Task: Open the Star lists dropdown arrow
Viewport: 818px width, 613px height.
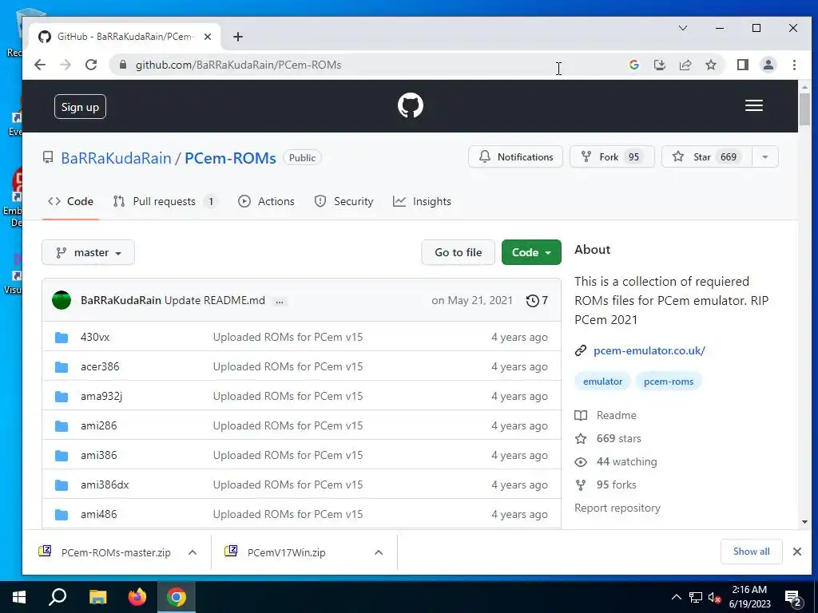Action: tap(764, 157)
